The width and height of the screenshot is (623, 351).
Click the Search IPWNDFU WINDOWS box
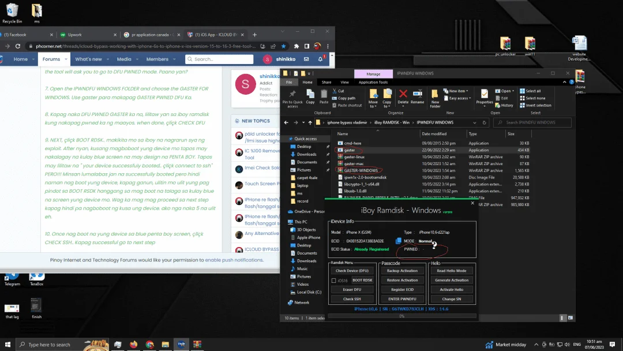[x=532, y=122]
